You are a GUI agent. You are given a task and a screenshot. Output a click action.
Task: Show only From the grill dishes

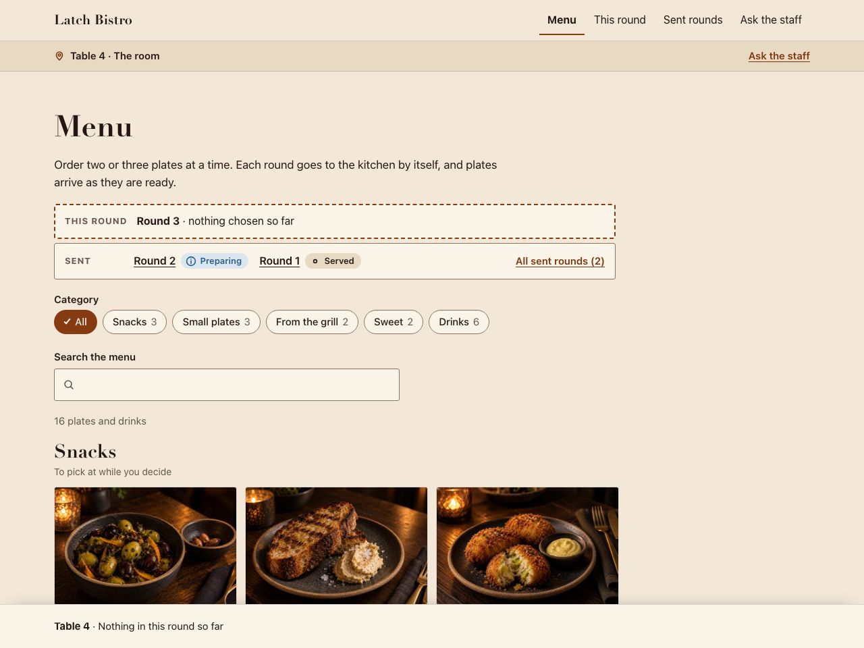(x=312, y=322)
